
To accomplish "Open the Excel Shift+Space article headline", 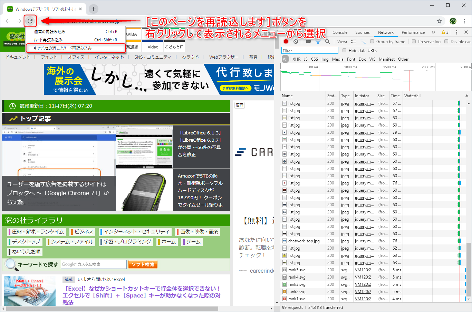I will click(x=142, y=295).
